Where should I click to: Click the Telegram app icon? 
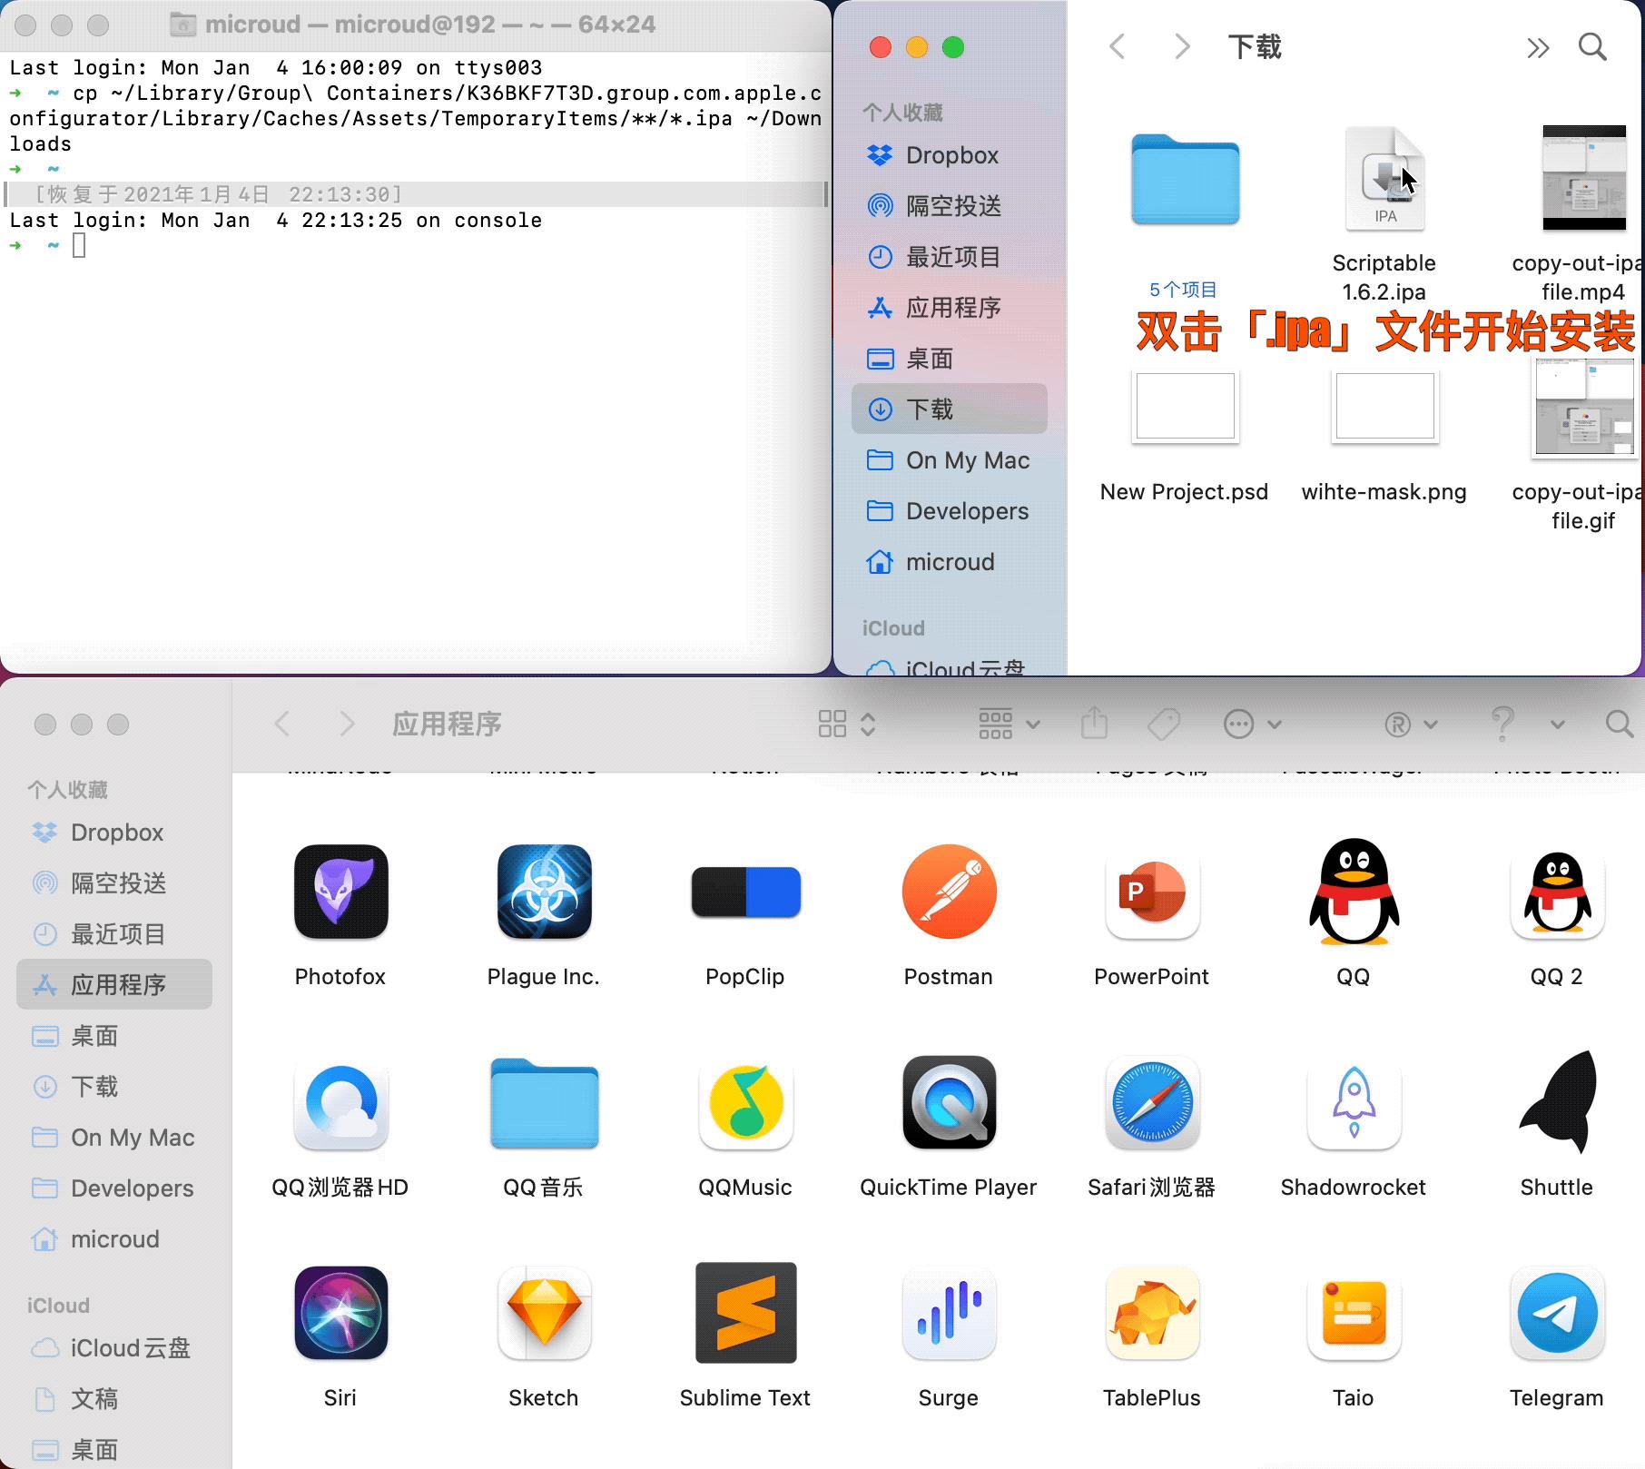click(1556, 1313)
